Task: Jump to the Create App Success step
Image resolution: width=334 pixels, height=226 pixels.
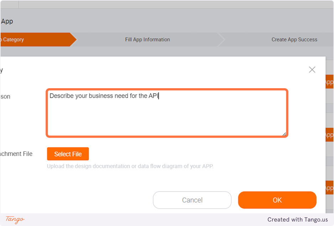Action: [294, 39]
